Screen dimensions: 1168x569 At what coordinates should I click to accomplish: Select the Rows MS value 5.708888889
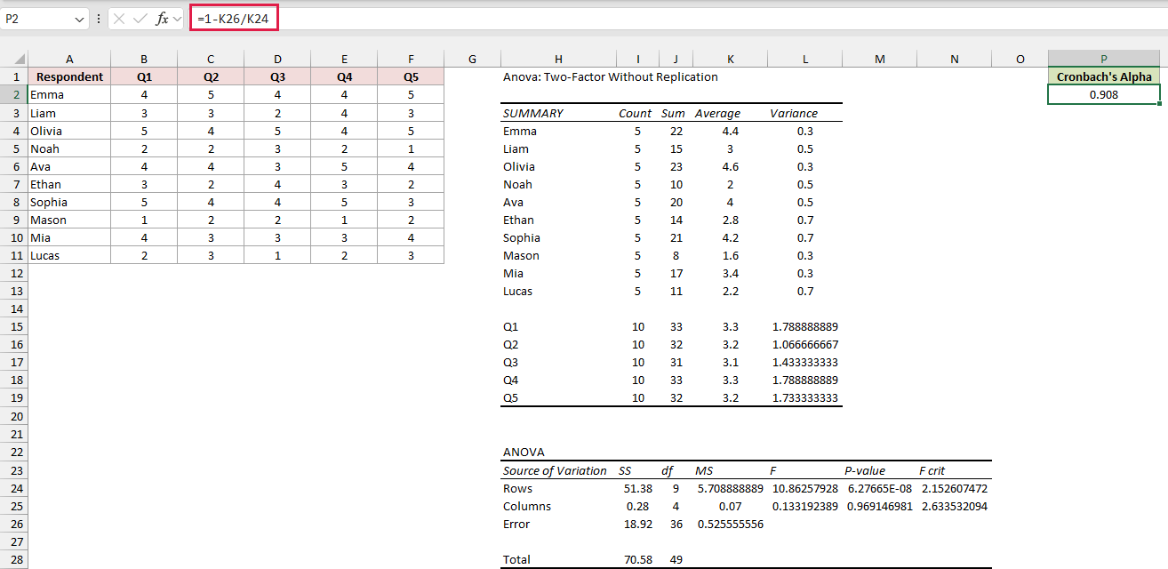point(731,488)
